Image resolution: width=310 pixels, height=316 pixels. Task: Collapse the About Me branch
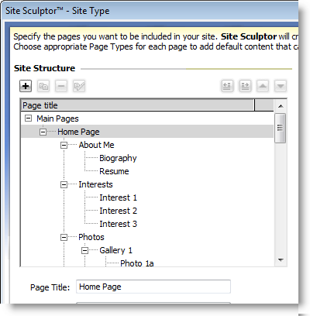pyautogui.click(x=64, y=145)
